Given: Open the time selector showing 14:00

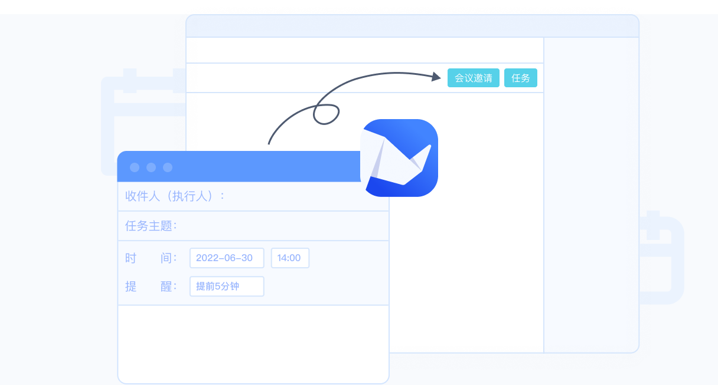Looking at the screenshot, I should point(289,258).
